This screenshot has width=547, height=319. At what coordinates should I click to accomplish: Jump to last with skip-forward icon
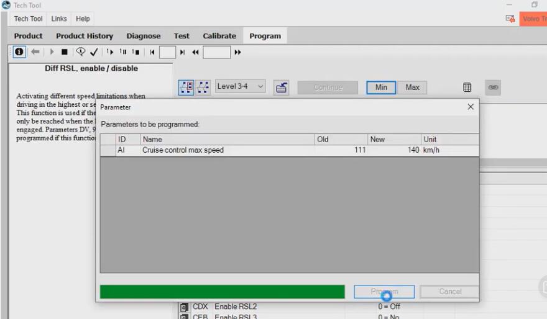click(182, 52)
